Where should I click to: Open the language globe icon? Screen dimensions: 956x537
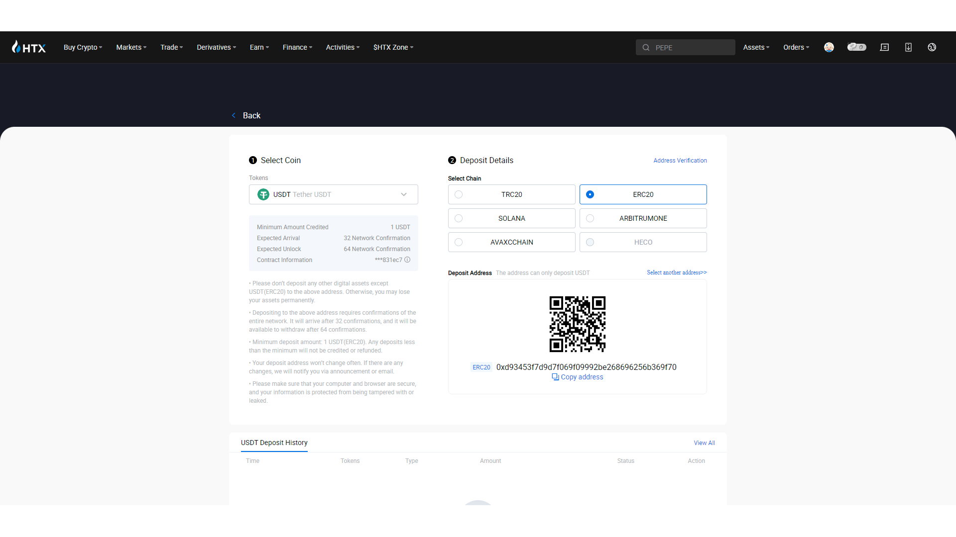932,47
